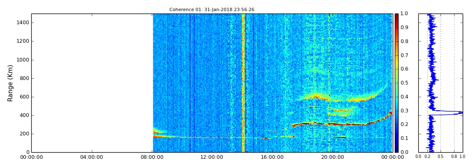This screenshot has width=473, height=167.
Task: Click the 0.2 tick label of the profile plot
Action: 427,156
